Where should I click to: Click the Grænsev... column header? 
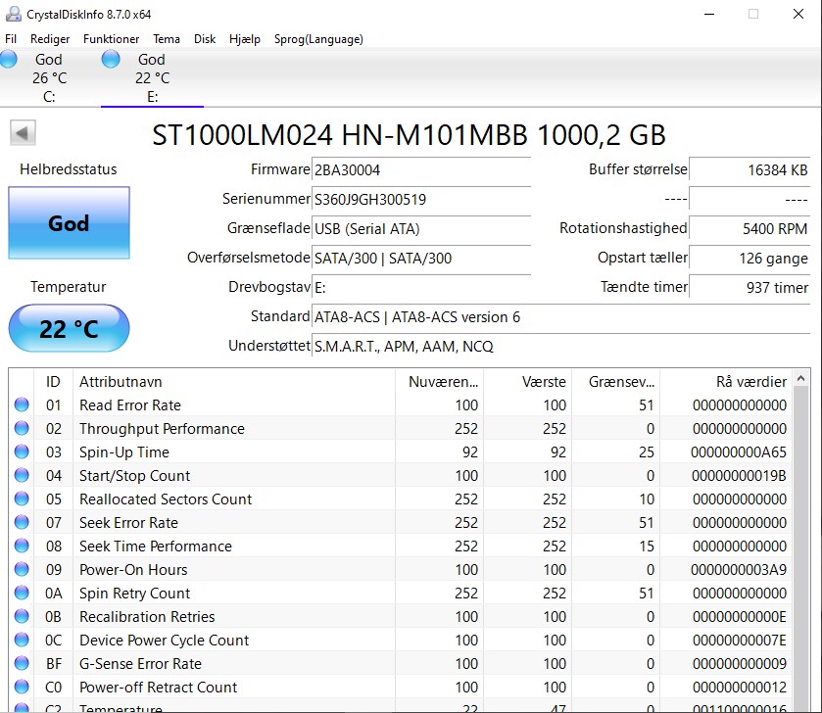point(615,381)
